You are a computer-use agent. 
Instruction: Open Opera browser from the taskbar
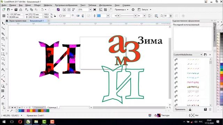20,122
